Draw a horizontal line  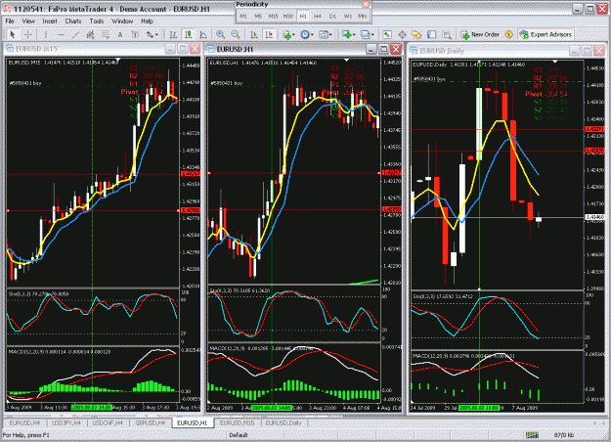pos(61,34)
